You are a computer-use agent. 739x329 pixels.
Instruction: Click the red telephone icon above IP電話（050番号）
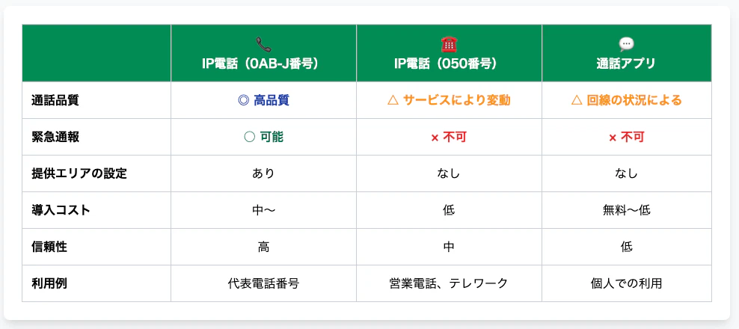pyautogui.click(x=449, y=44)
